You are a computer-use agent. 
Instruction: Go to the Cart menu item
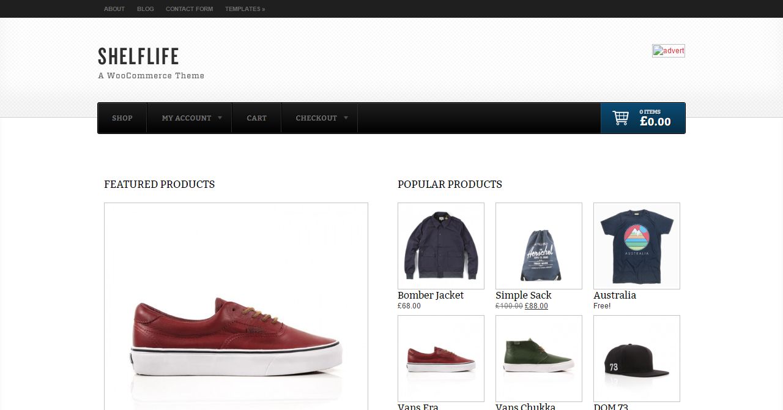tap(256, 118)
